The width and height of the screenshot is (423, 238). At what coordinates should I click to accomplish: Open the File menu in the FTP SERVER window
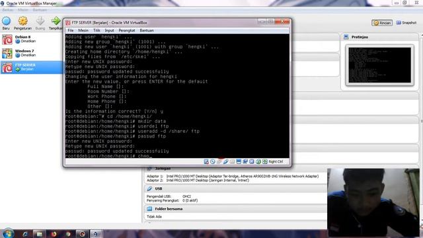click(x=71, y=30)
